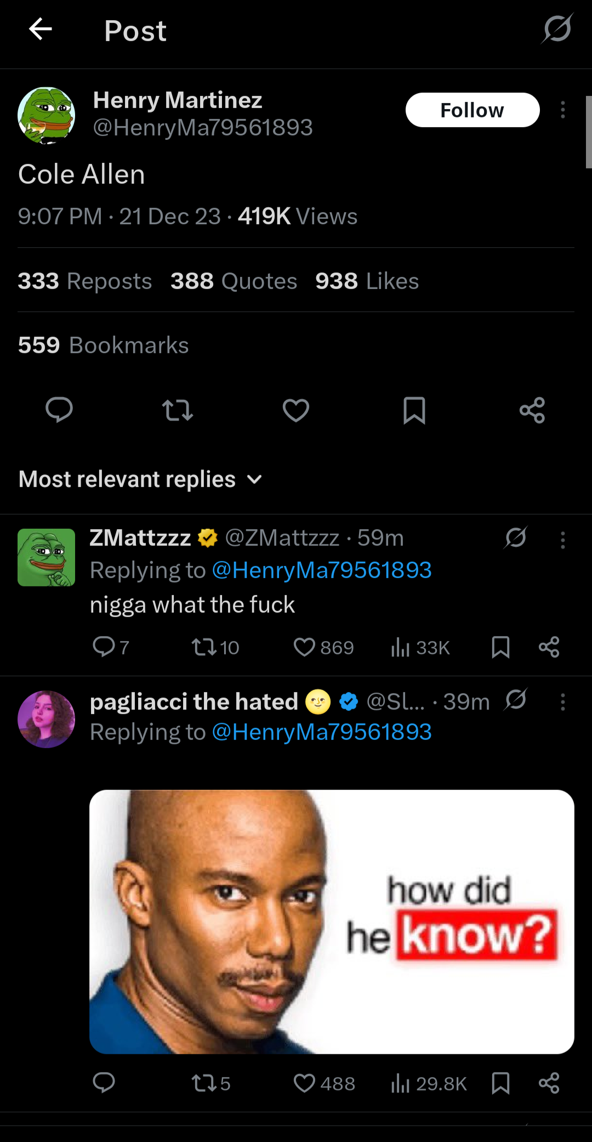Viewport: 592px width, 1142px height.
Task: Repost pagliacci the hated's reply
Action: click(x=210, y=1083)
